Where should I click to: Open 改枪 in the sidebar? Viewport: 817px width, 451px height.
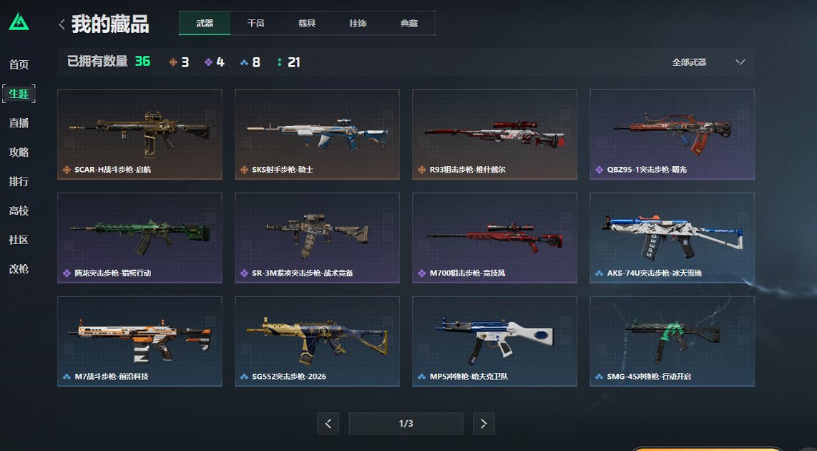[x=19, y=269]
